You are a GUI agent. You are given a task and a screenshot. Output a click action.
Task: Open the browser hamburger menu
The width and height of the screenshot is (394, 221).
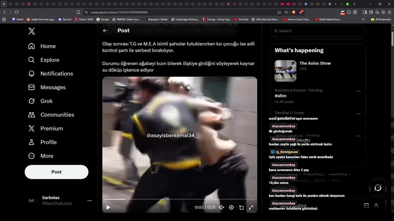[x=389, y=12]
